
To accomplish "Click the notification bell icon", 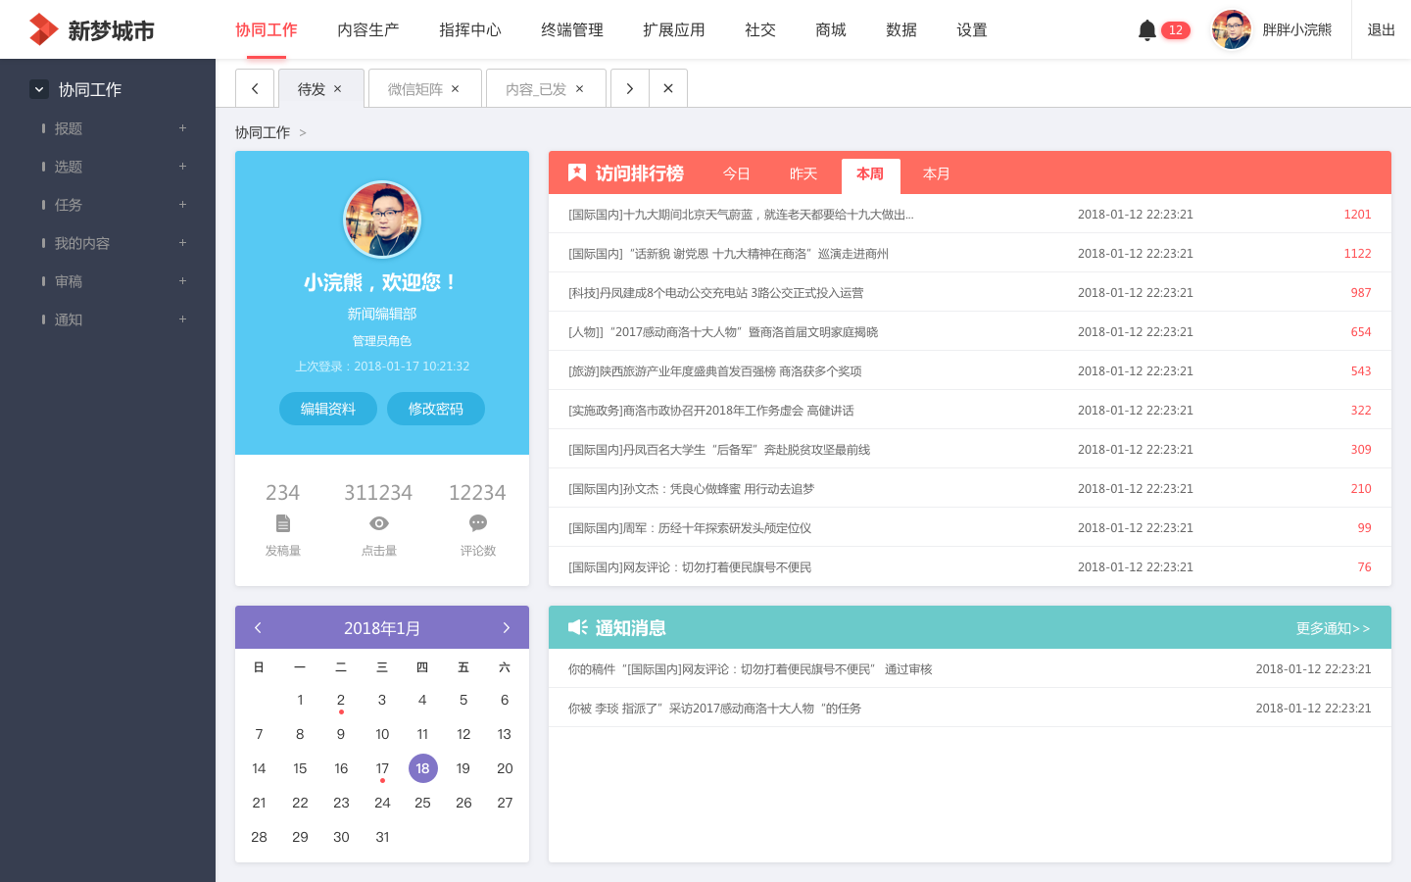I will click(1146, 30).
